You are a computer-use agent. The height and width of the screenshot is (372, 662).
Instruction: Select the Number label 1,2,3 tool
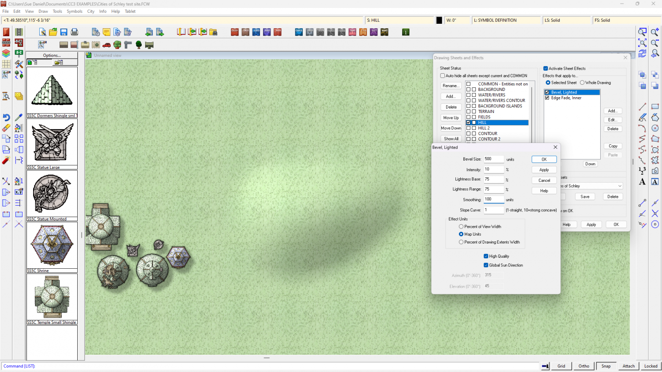(x=643, y=171)
